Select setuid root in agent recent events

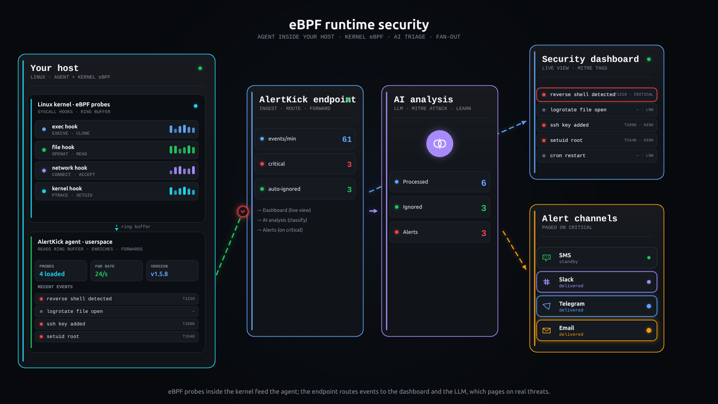(x=117, y=337)
